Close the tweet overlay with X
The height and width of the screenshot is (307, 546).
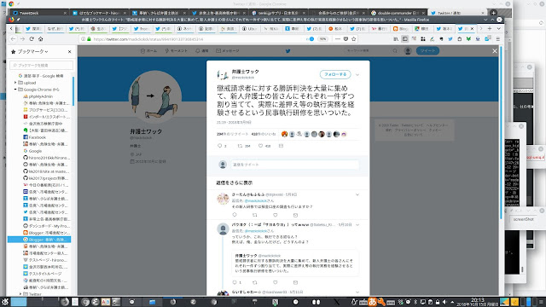tap(495, 51)
